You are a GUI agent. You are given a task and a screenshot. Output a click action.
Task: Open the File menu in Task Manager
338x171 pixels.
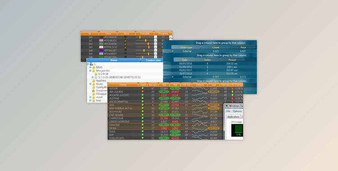click(228, 111)
